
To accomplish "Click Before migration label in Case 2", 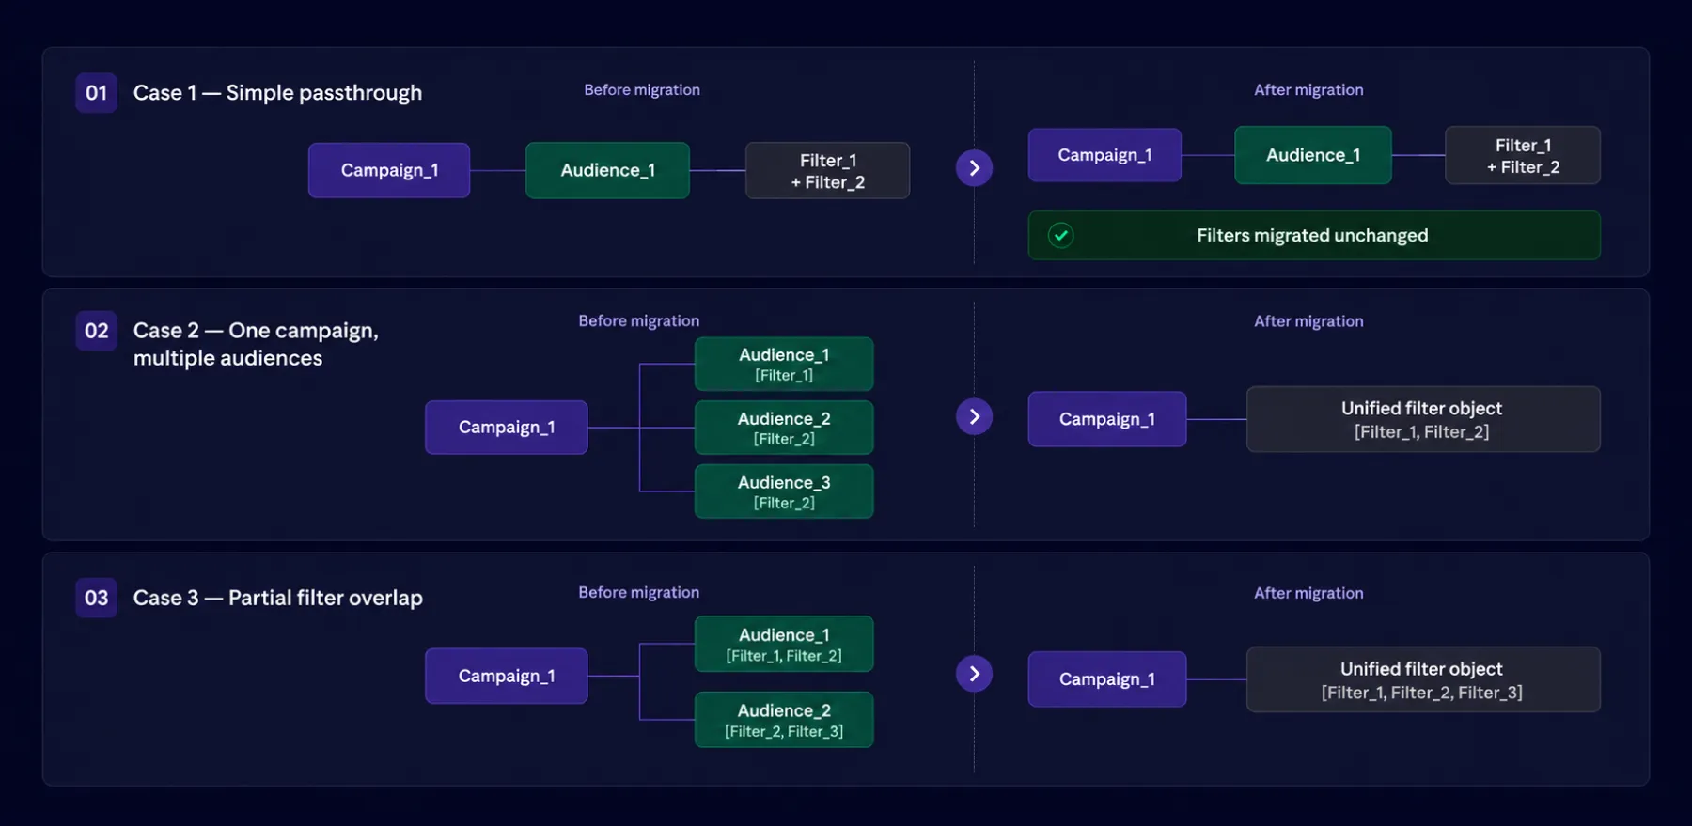I will 639,321.
